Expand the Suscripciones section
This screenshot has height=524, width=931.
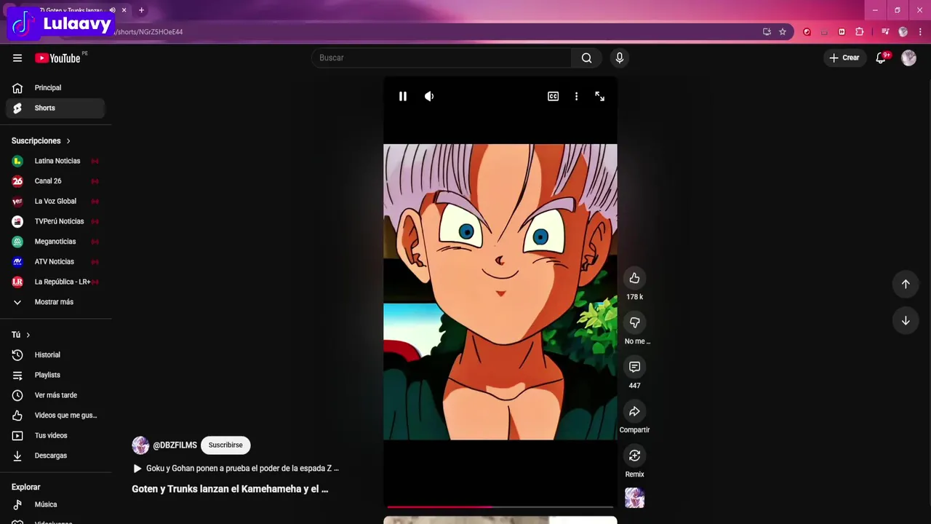(x=41, y=140)
